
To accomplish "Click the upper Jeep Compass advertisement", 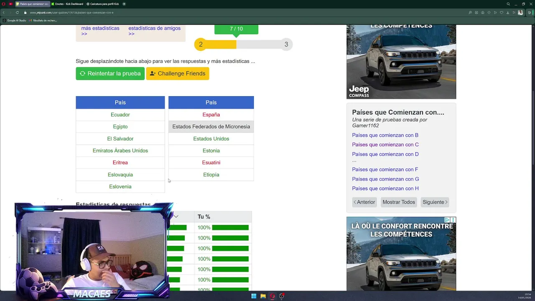I will click(x=401, y=62).
